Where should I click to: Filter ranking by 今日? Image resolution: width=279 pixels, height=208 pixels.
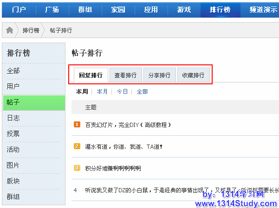pyautogui.click(x=122, y=92)
